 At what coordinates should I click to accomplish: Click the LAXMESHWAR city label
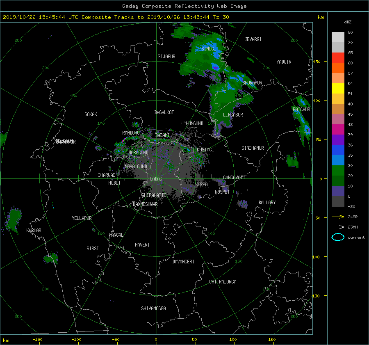[x=145, y=204]
